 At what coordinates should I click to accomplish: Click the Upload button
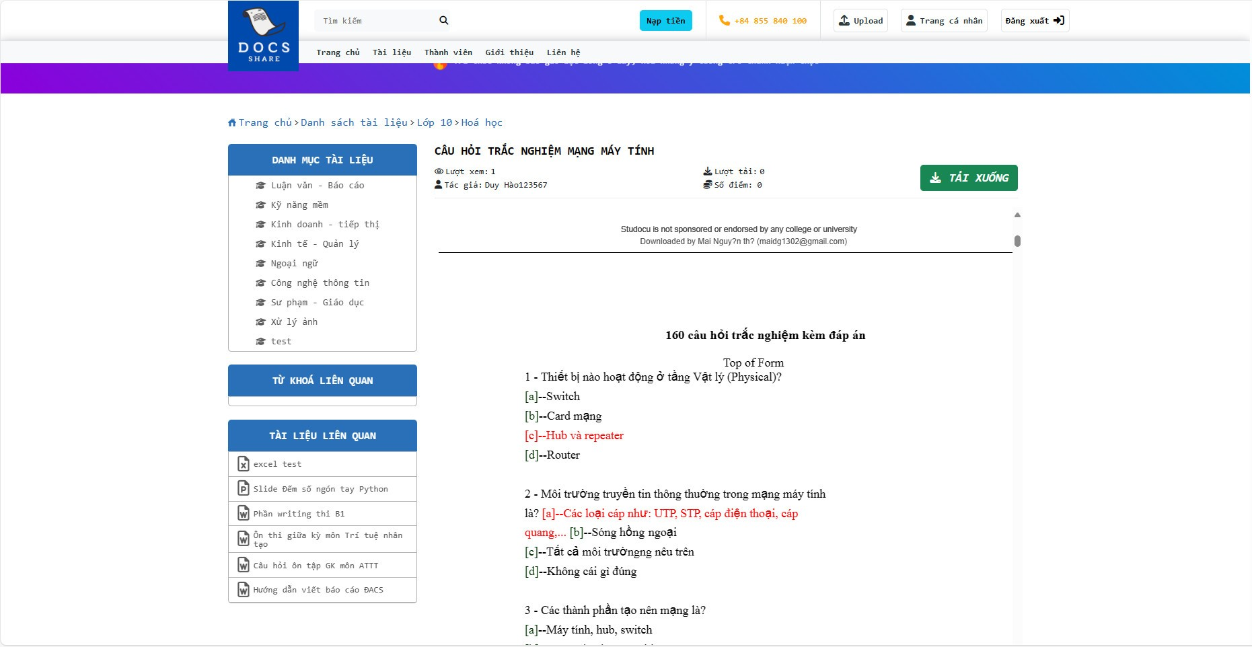coord(860,21)
